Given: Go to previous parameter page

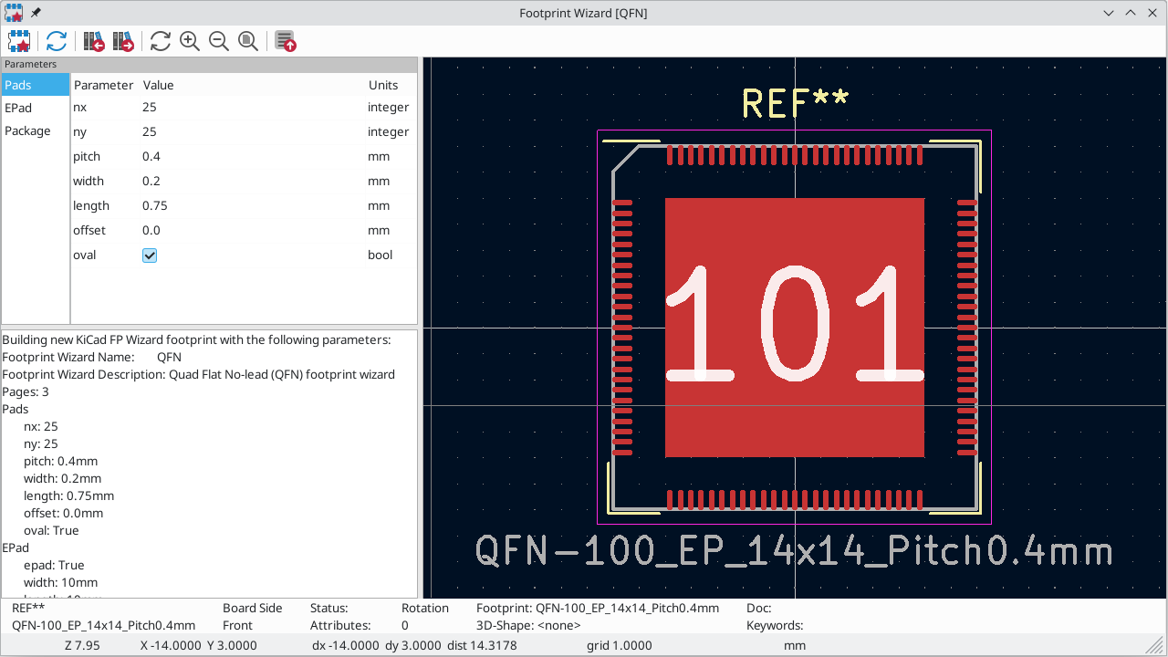Looking at the screenshot, I should pyautogui.click(x=93, y=41).
